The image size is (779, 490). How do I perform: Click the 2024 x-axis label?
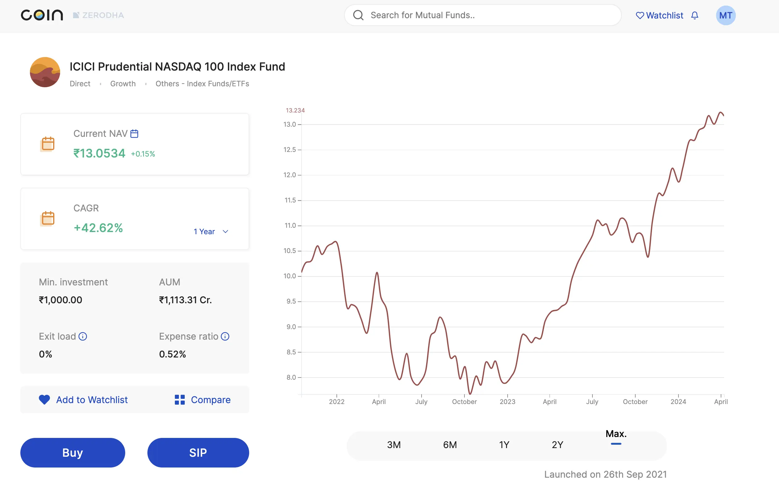coord(678,402)
